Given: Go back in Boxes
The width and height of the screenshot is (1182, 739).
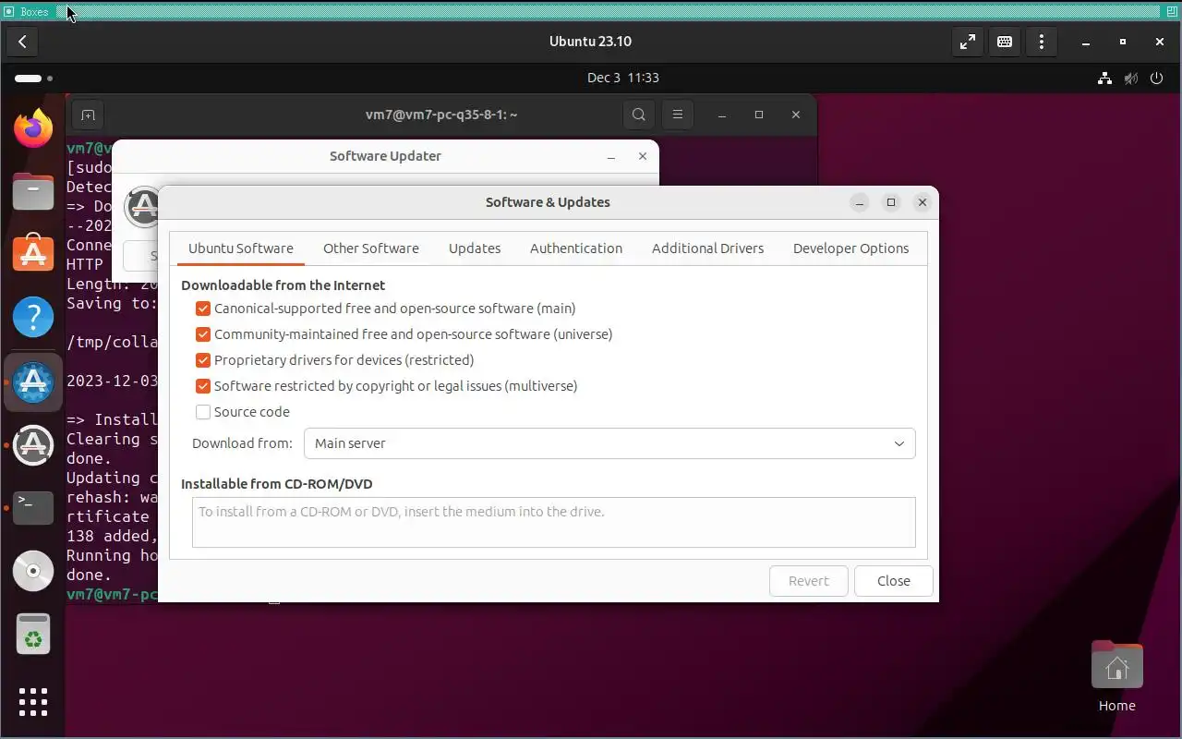Looking at the screenshot, I should (22, 42).
